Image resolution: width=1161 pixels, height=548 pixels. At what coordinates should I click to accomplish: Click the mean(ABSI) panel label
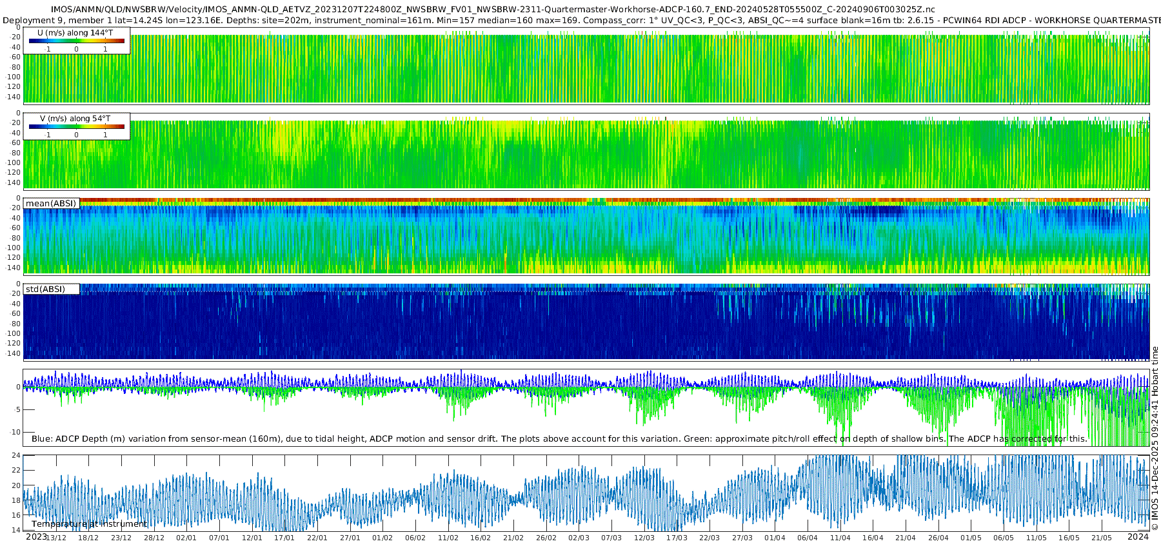pyautogui.click(x=52, y=203)
